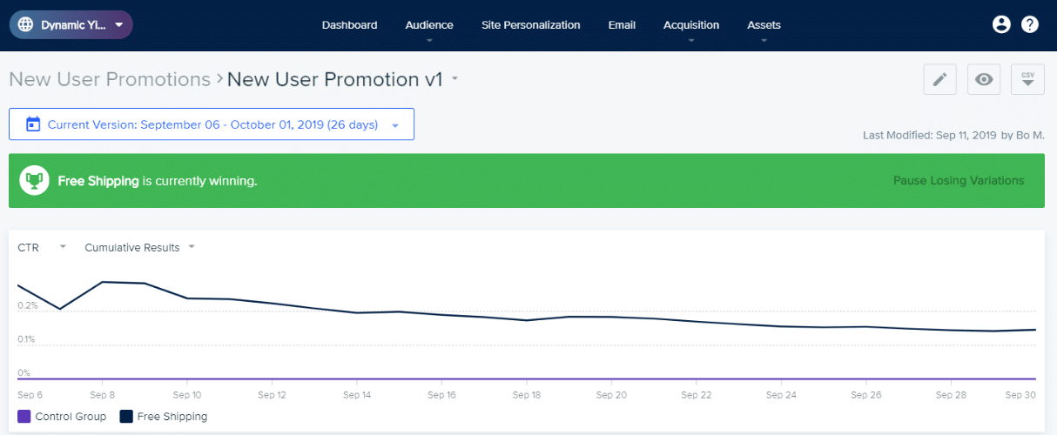
Task: Open the Cumulative Results dropdown
Action: (x=192, y=247)
